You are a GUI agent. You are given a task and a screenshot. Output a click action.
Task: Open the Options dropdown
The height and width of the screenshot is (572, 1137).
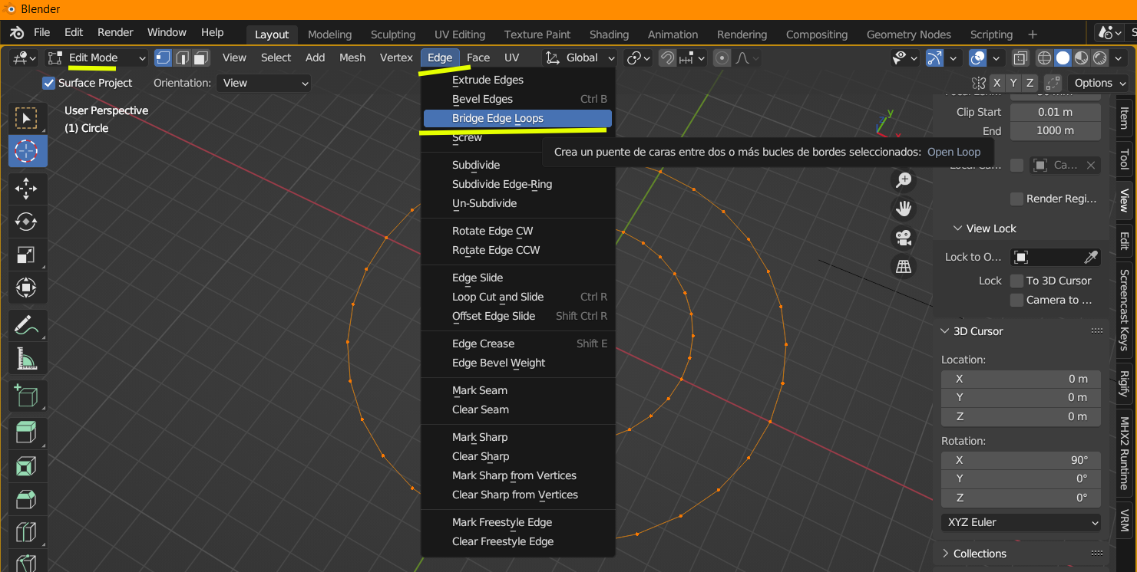tap(1100, 83)
